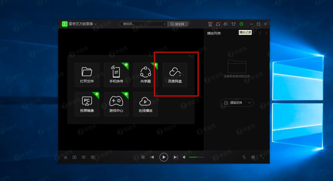Viewport: 333px width, 181px height.
Task: Launch the 投屏镜像 screen mirroring tile
Action: click(87, 104)
